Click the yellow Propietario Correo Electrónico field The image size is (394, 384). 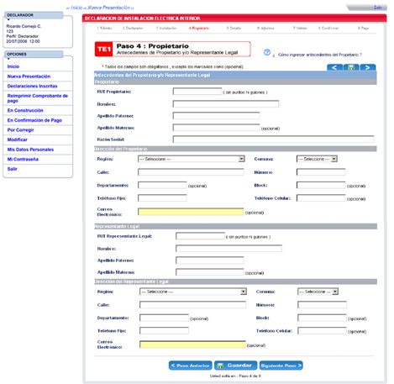191,212
